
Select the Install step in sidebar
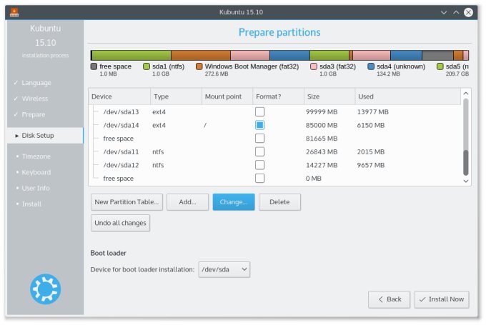(31, 204)
